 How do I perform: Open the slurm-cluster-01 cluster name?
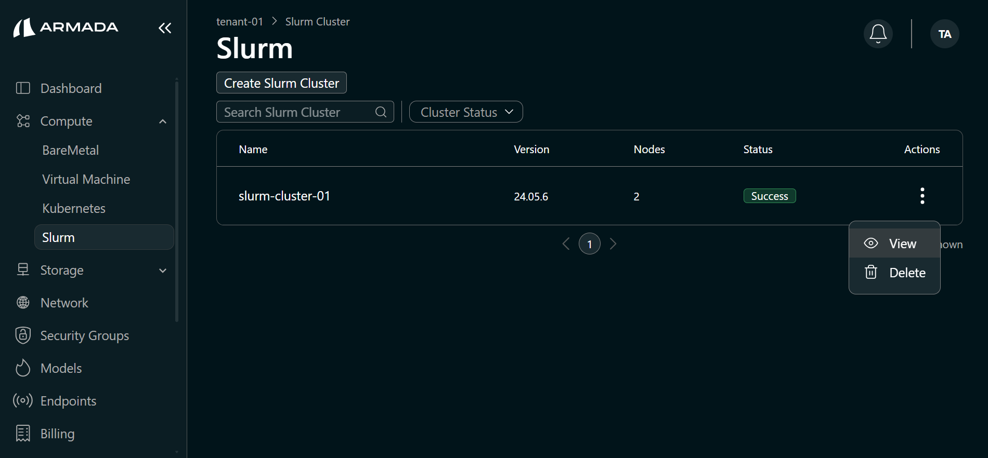(x=284, y=196)
